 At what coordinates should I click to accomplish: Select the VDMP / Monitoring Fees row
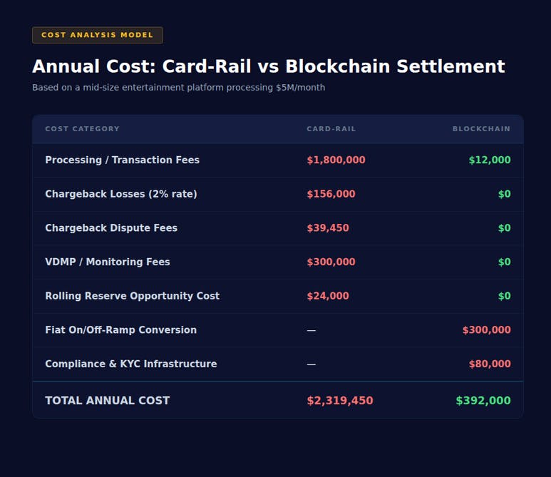coord(108,262)
